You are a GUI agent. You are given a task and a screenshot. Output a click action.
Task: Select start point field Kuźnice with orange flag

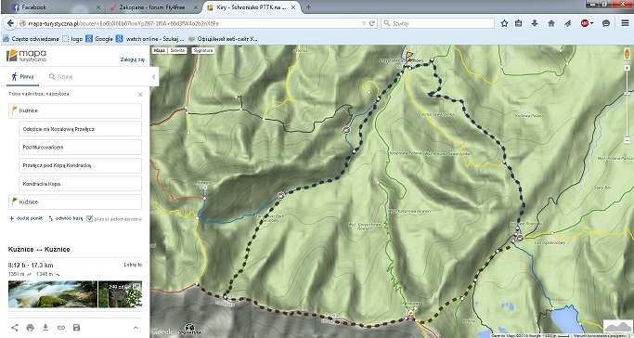click(75, 110)
